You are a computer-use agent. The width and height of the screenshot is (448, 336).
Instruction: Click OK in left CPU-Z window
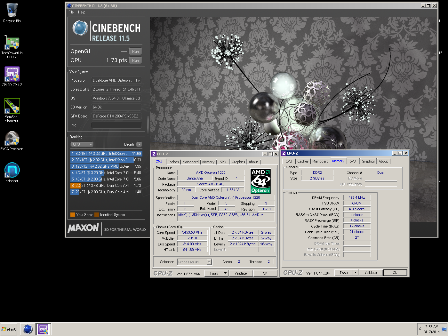[x=265, y=273]
